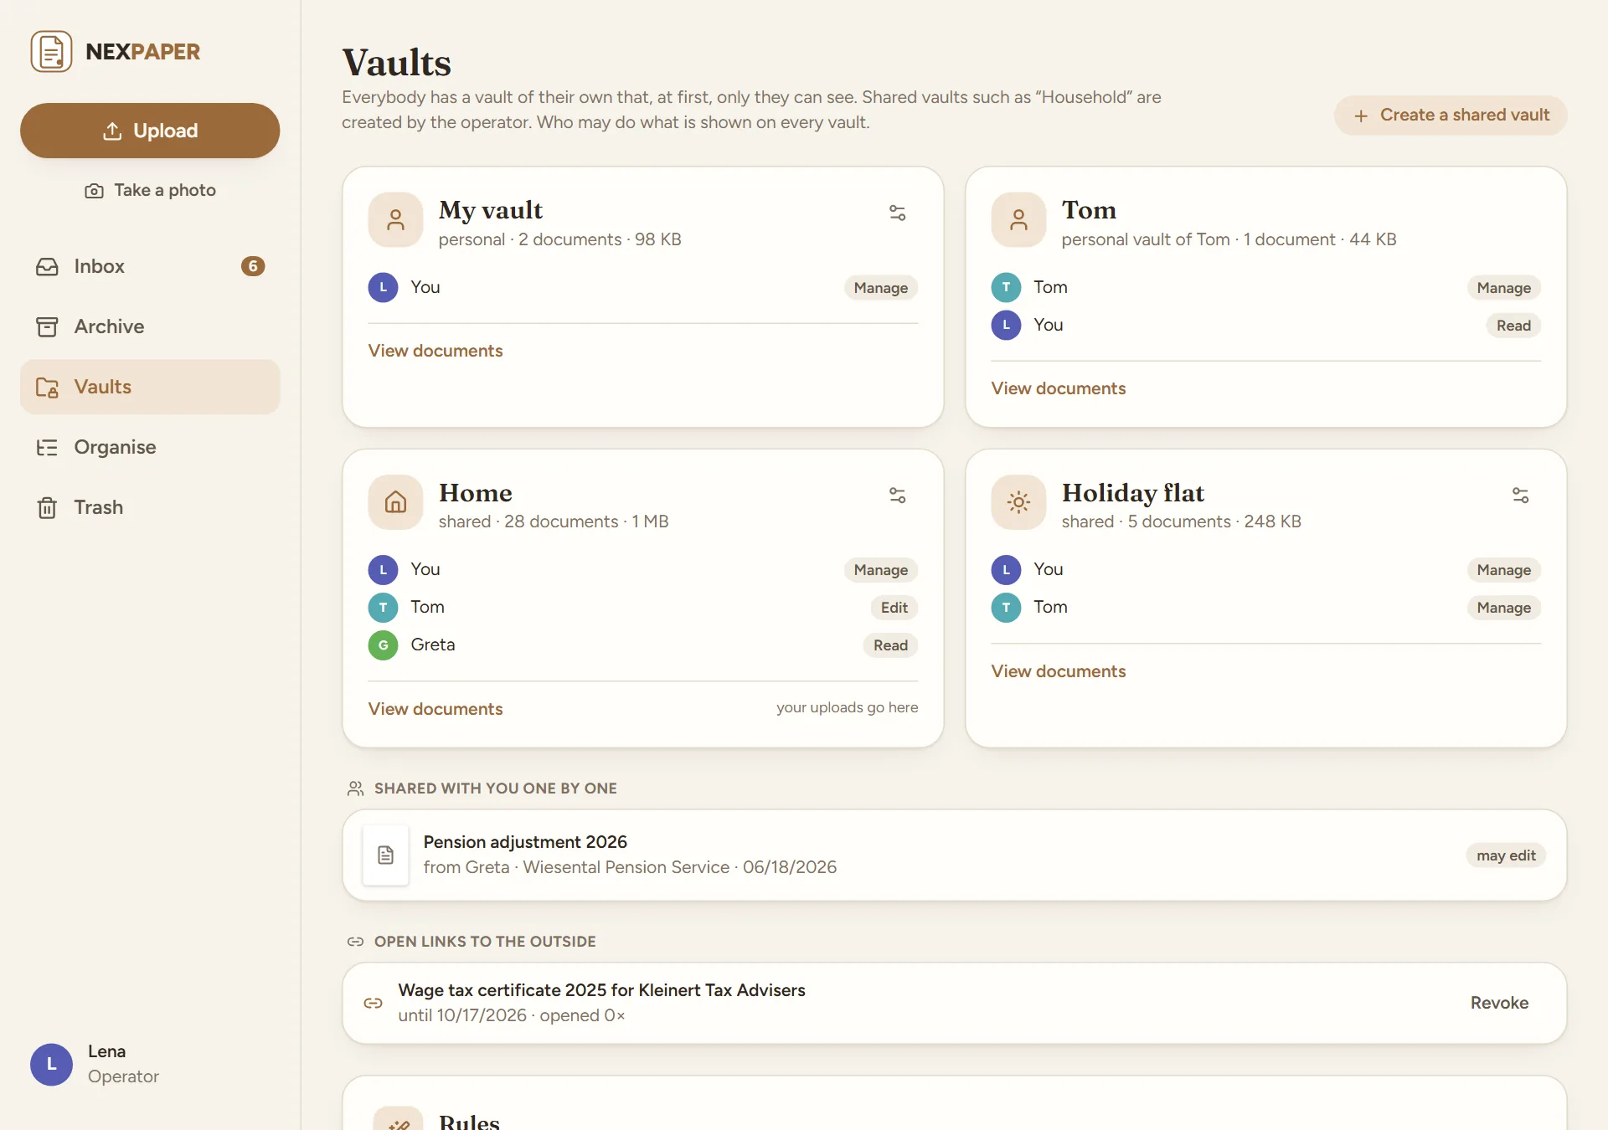Open Greta's Read permission in Home vault
Image resolution: width=1608 pixels, height=1130 pixels.
click(890, 645)
